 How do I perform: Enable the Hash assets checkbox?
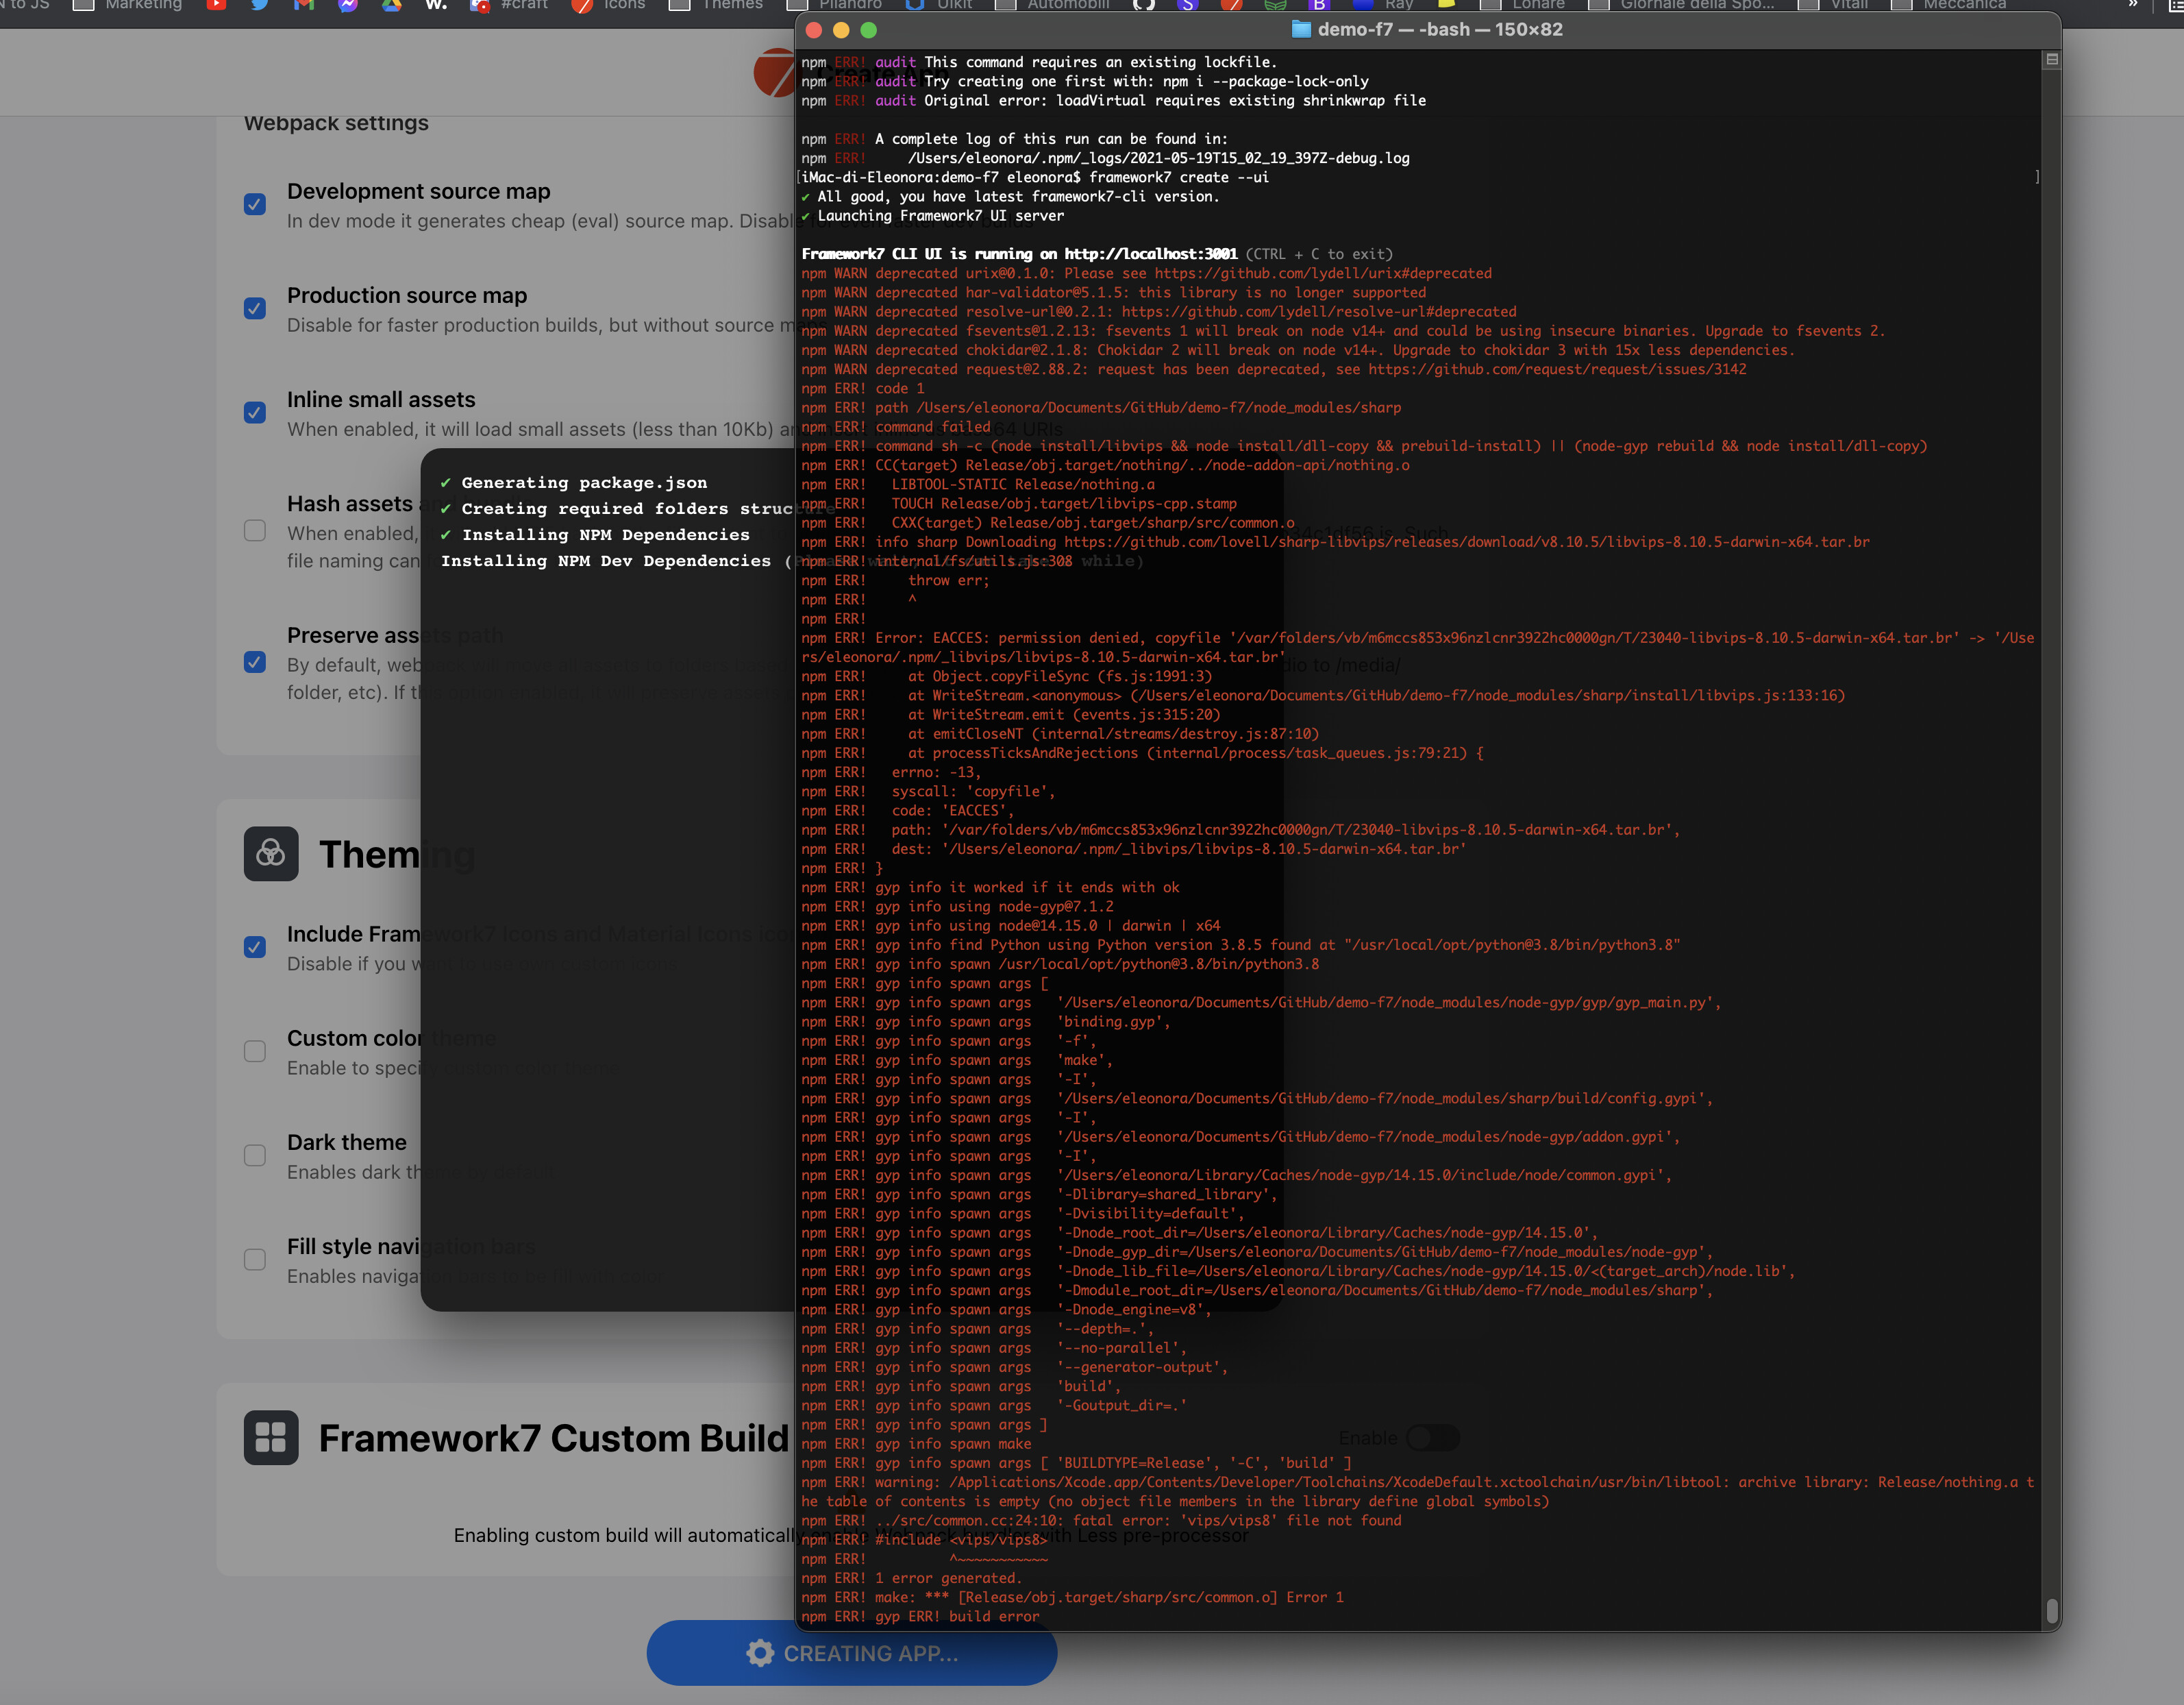coord(255,530)
